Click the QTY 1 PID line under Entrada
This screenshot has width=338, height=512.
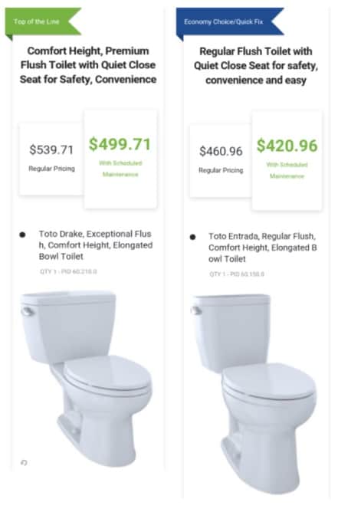(237, 274)
